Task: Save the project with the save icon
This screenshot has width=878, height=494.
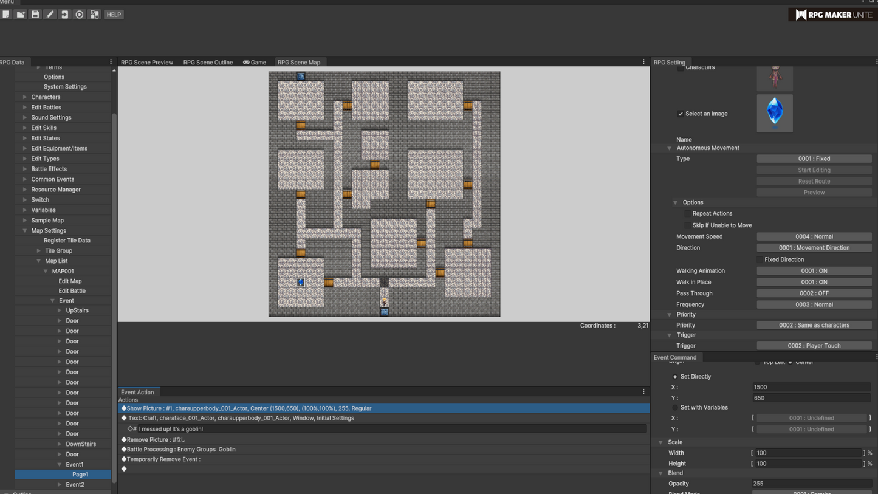Action: [x=35, y=14]
